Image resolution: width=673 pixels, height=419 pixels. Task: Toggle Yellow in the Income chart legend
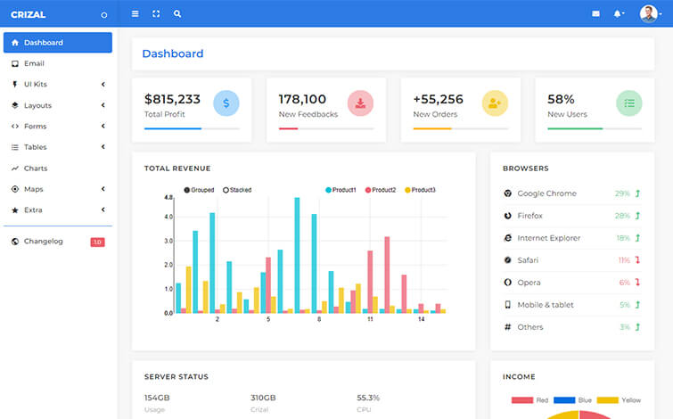(x=619, y=400)
